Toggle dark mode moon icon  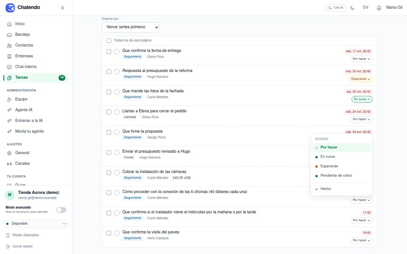352,8
